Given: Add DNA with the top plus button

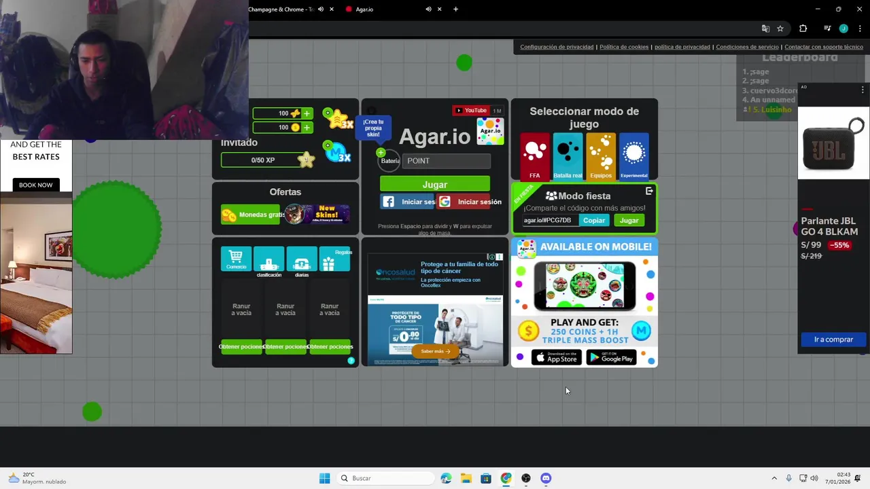Looking at the screenshot, I should 307,113.
